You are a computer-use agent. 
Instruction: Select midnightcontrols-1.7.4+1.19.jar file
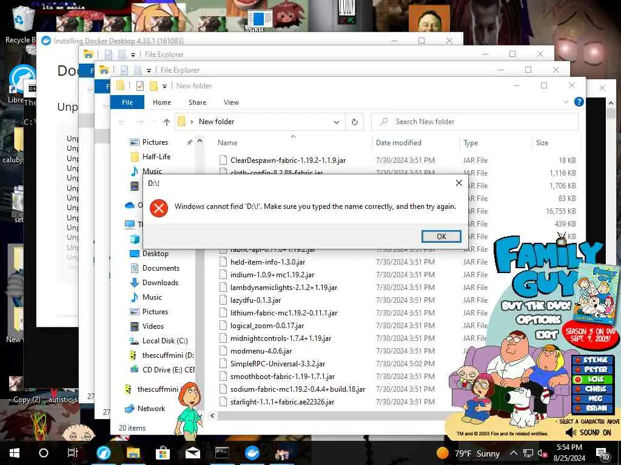click(x=280, y=338)
